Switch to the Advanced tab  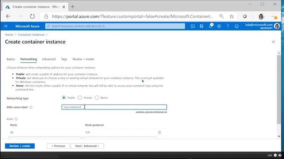point(49,59)
